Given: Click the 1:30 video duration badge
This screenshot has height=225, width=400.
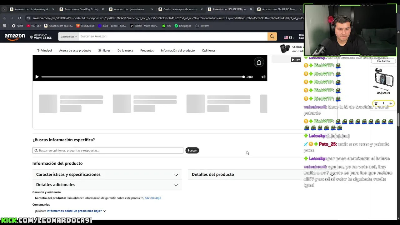Looking at the screenshot, I should (296, 59).
